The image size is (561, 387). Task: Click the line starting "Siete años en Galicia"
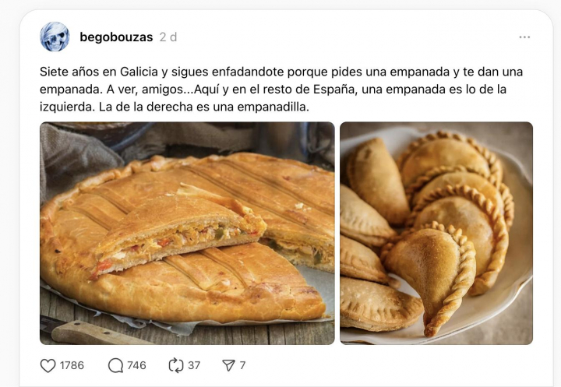[281, 72]
